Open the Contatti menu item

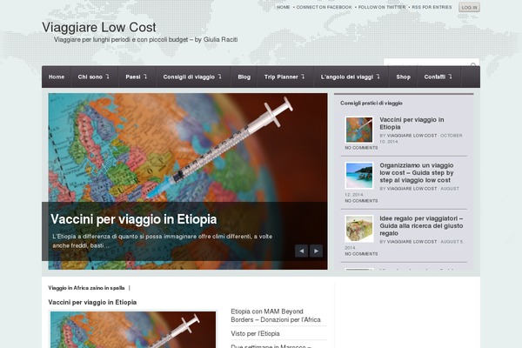coord(435,77)
